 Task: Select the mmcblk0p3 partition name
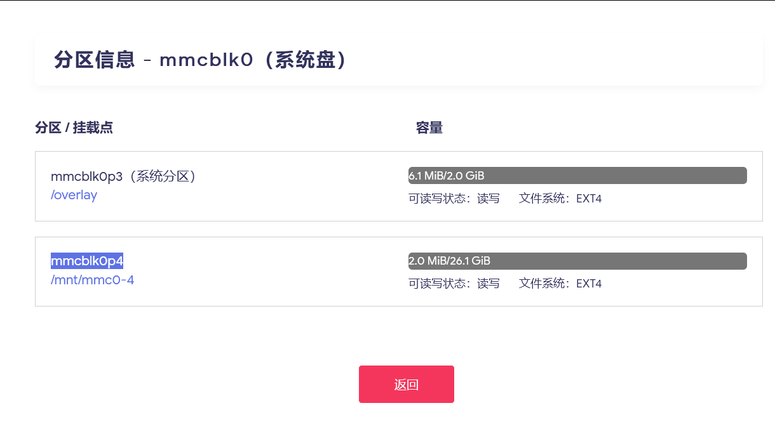pyautogui.click(x=86, y=176)
